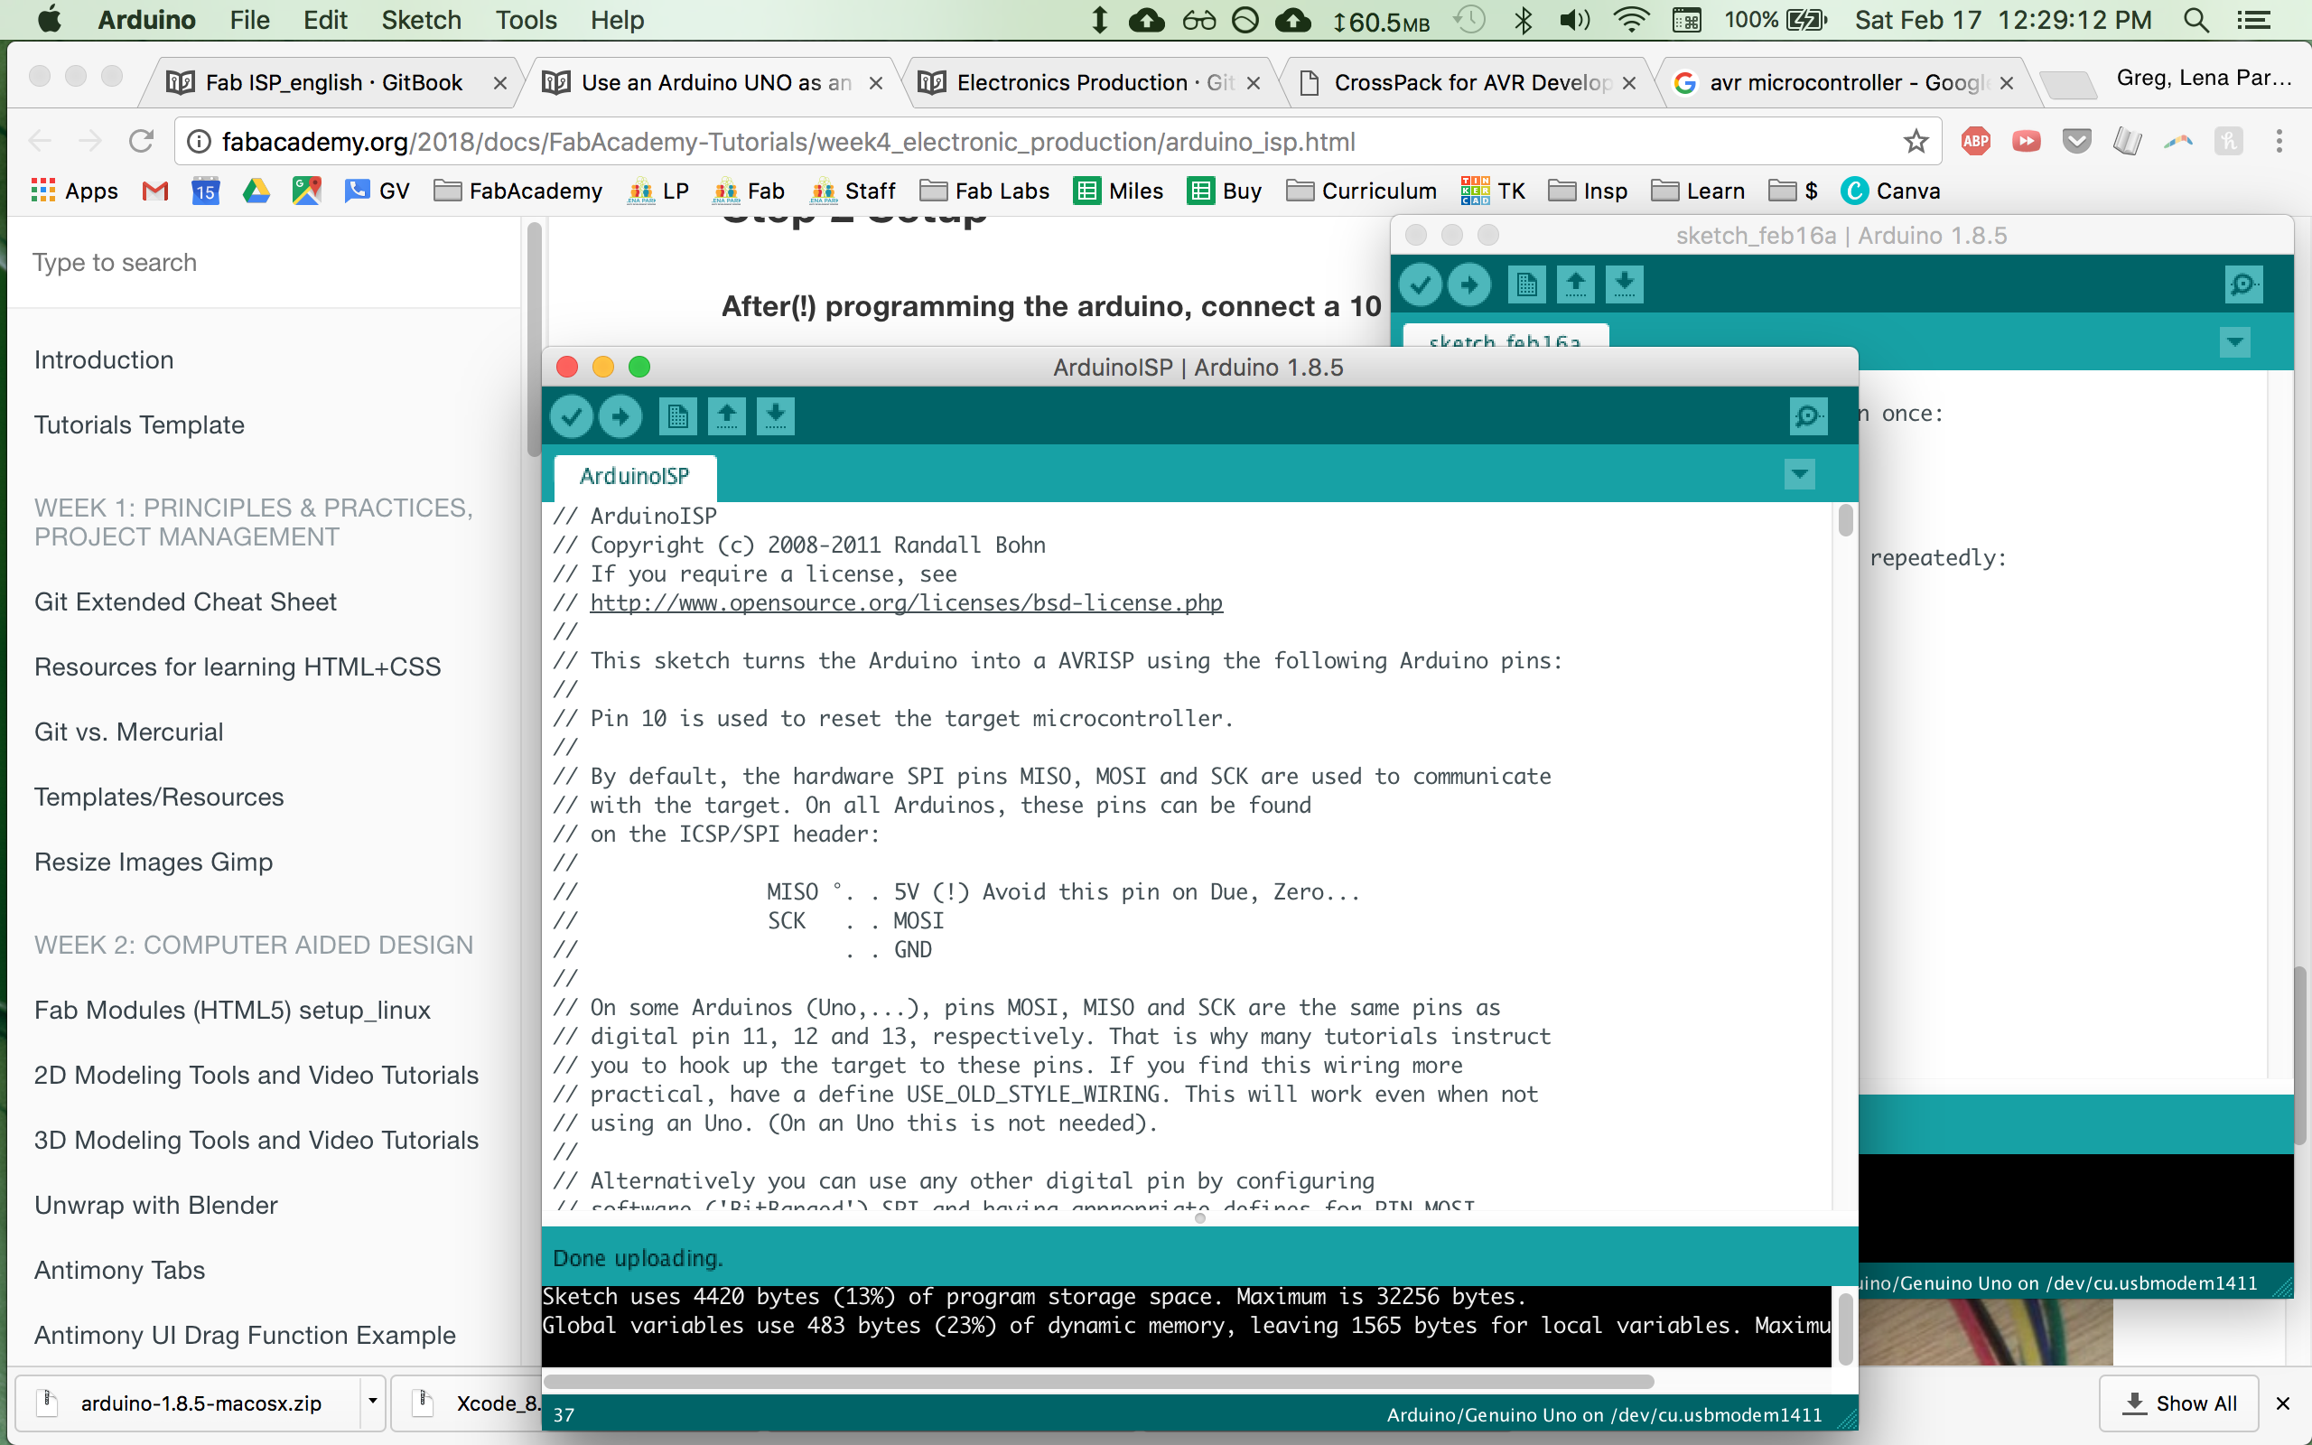
Task: Open Curriculum bookmarks folder
Action: (1361, 191)
